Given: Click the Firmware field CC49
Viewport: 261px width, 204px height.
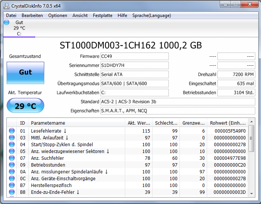Looking at the screenshot, I should pos(135,56).
